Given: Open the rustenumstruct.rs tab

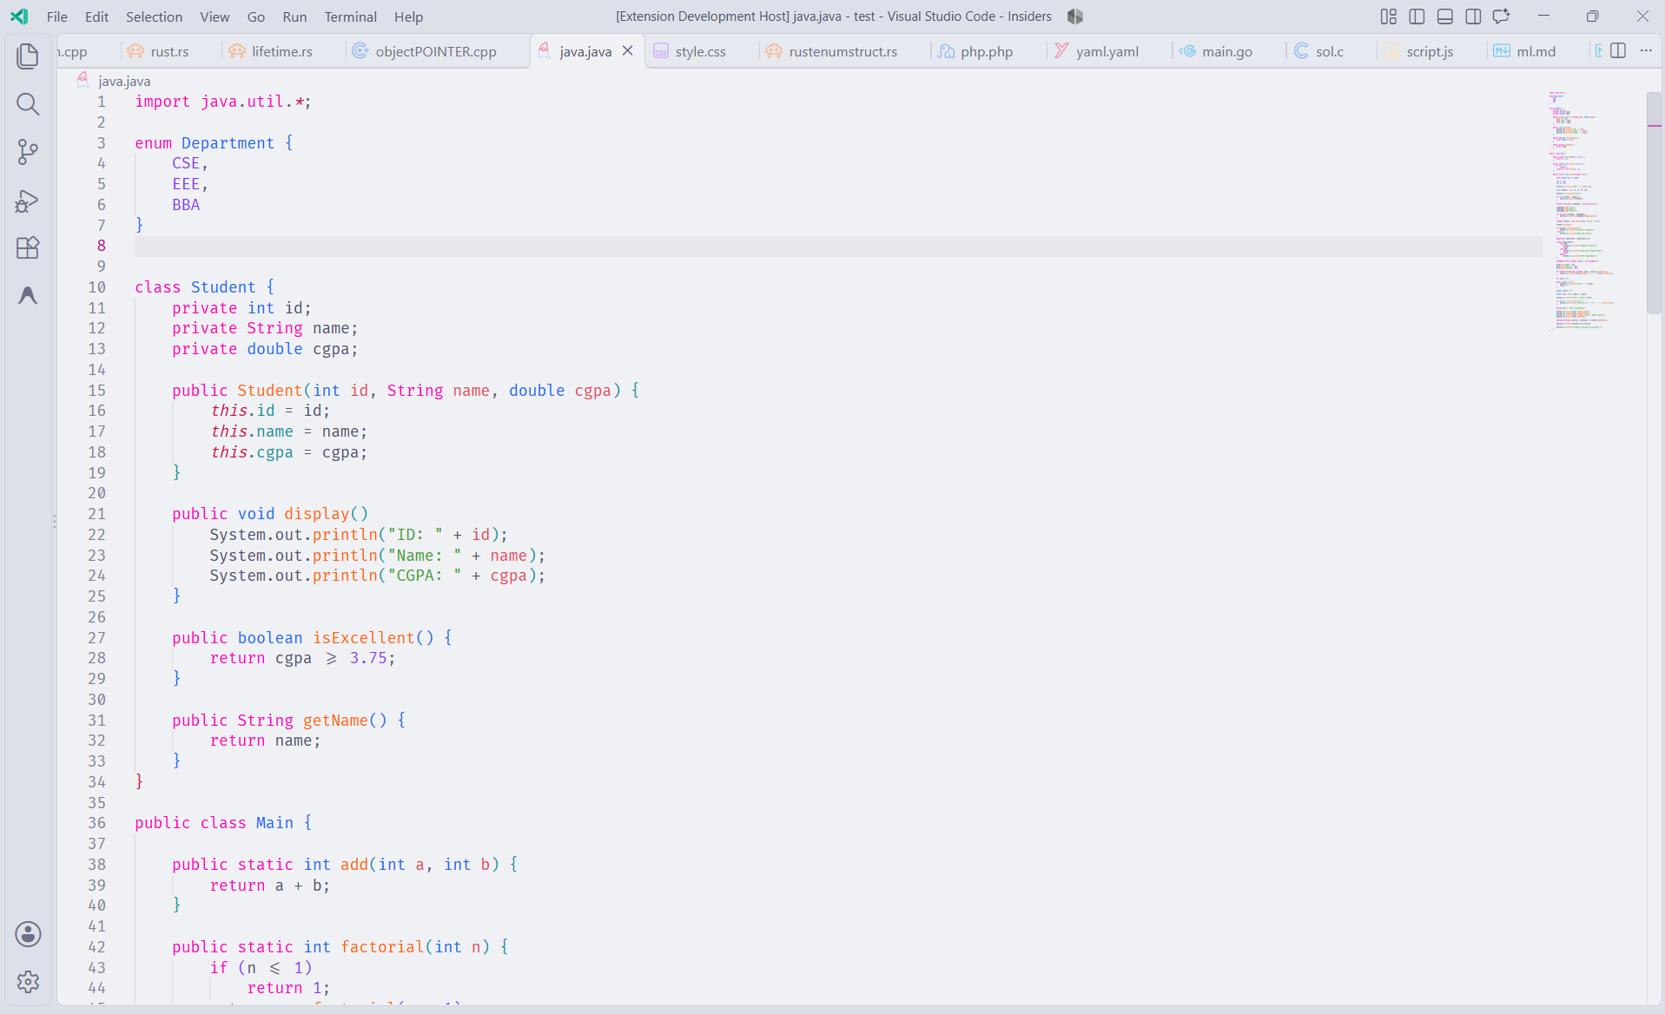Looking at the screenshot, I should (x=842, y=51).
